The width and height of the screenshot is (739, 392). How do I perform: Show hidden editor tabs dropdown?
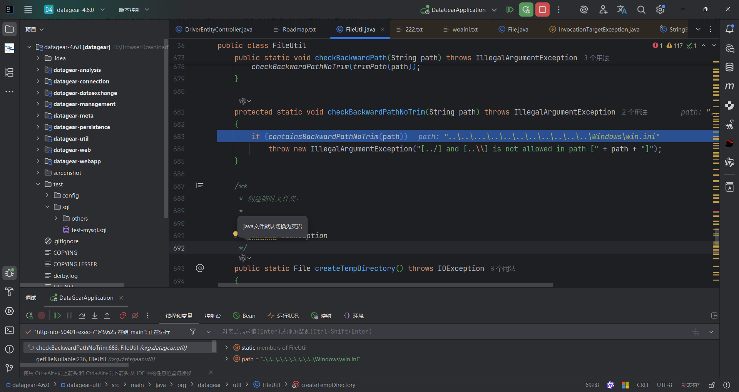[x=698, y=29]
